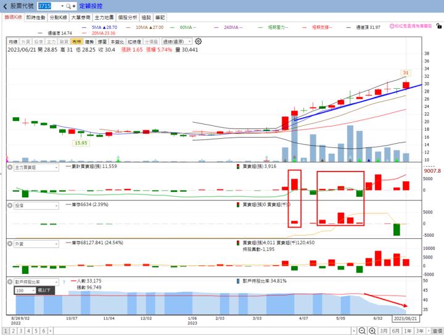The height and width of the screenshot is (335, 444).
Task: Click the pink info circle icon
Action: coord(392,26)
